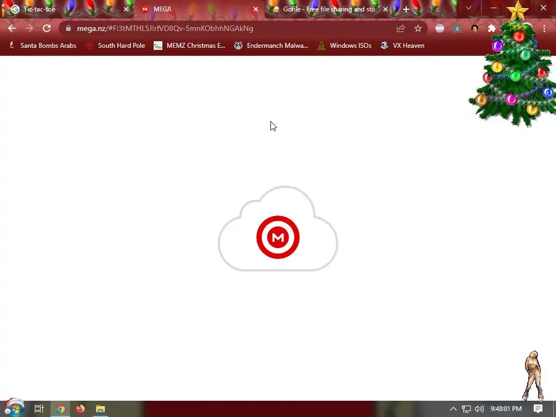Share this page via share icon
This screenshot has width=556, height=417.
point(401,29)
